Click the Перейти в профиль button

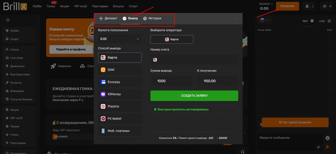tap(71, 49)
